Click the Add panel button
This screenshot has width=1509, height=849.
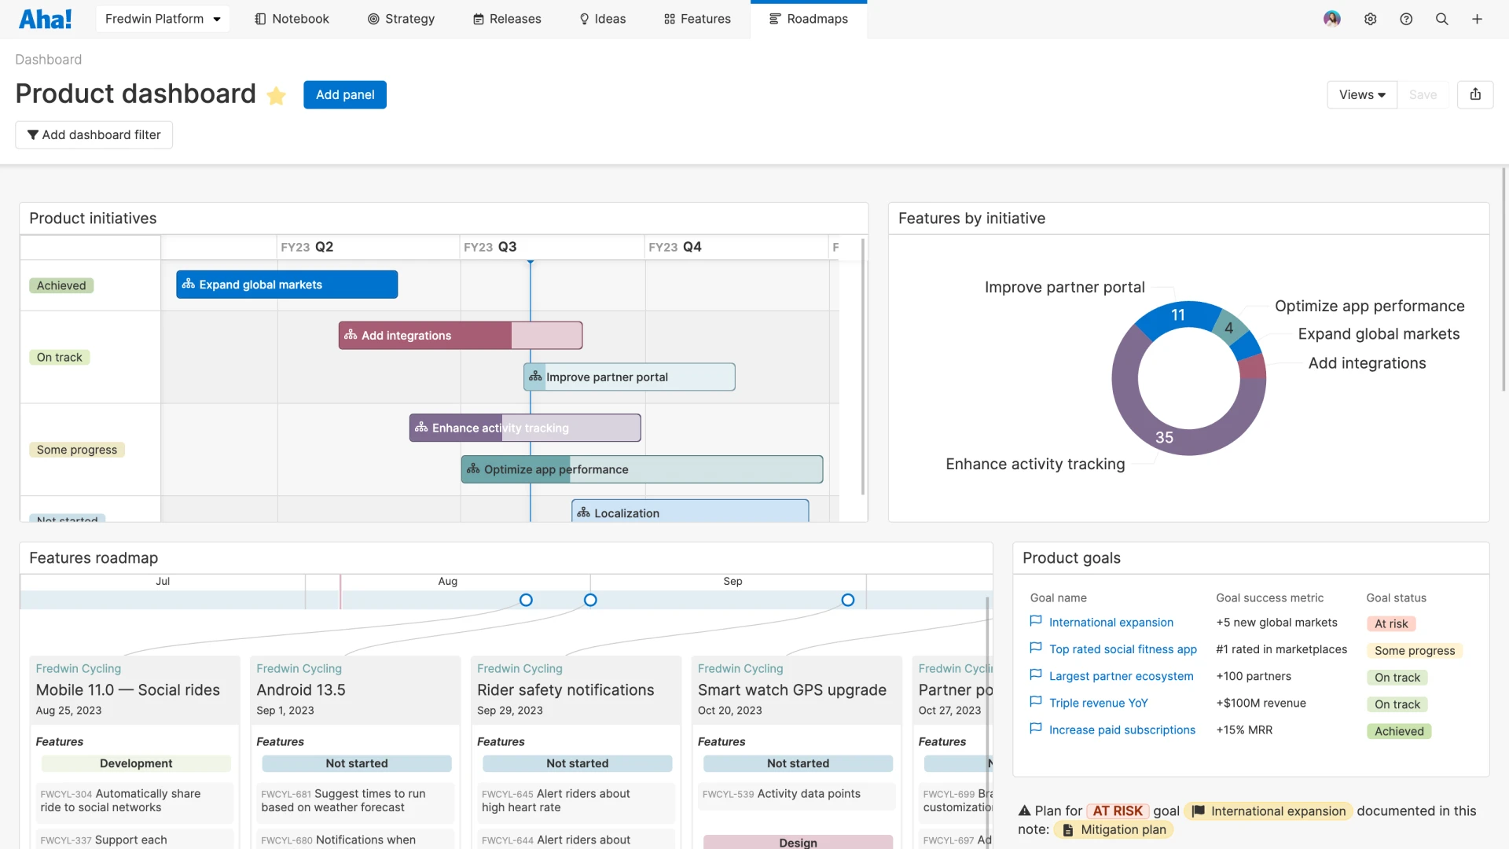coord(344,94)
